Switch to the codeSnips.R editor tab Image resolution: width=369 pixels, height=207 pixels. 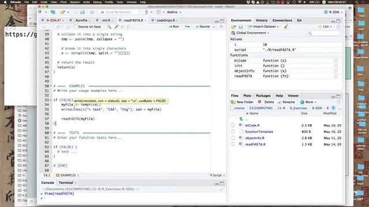pyautogui.click(x=165, y=21)
